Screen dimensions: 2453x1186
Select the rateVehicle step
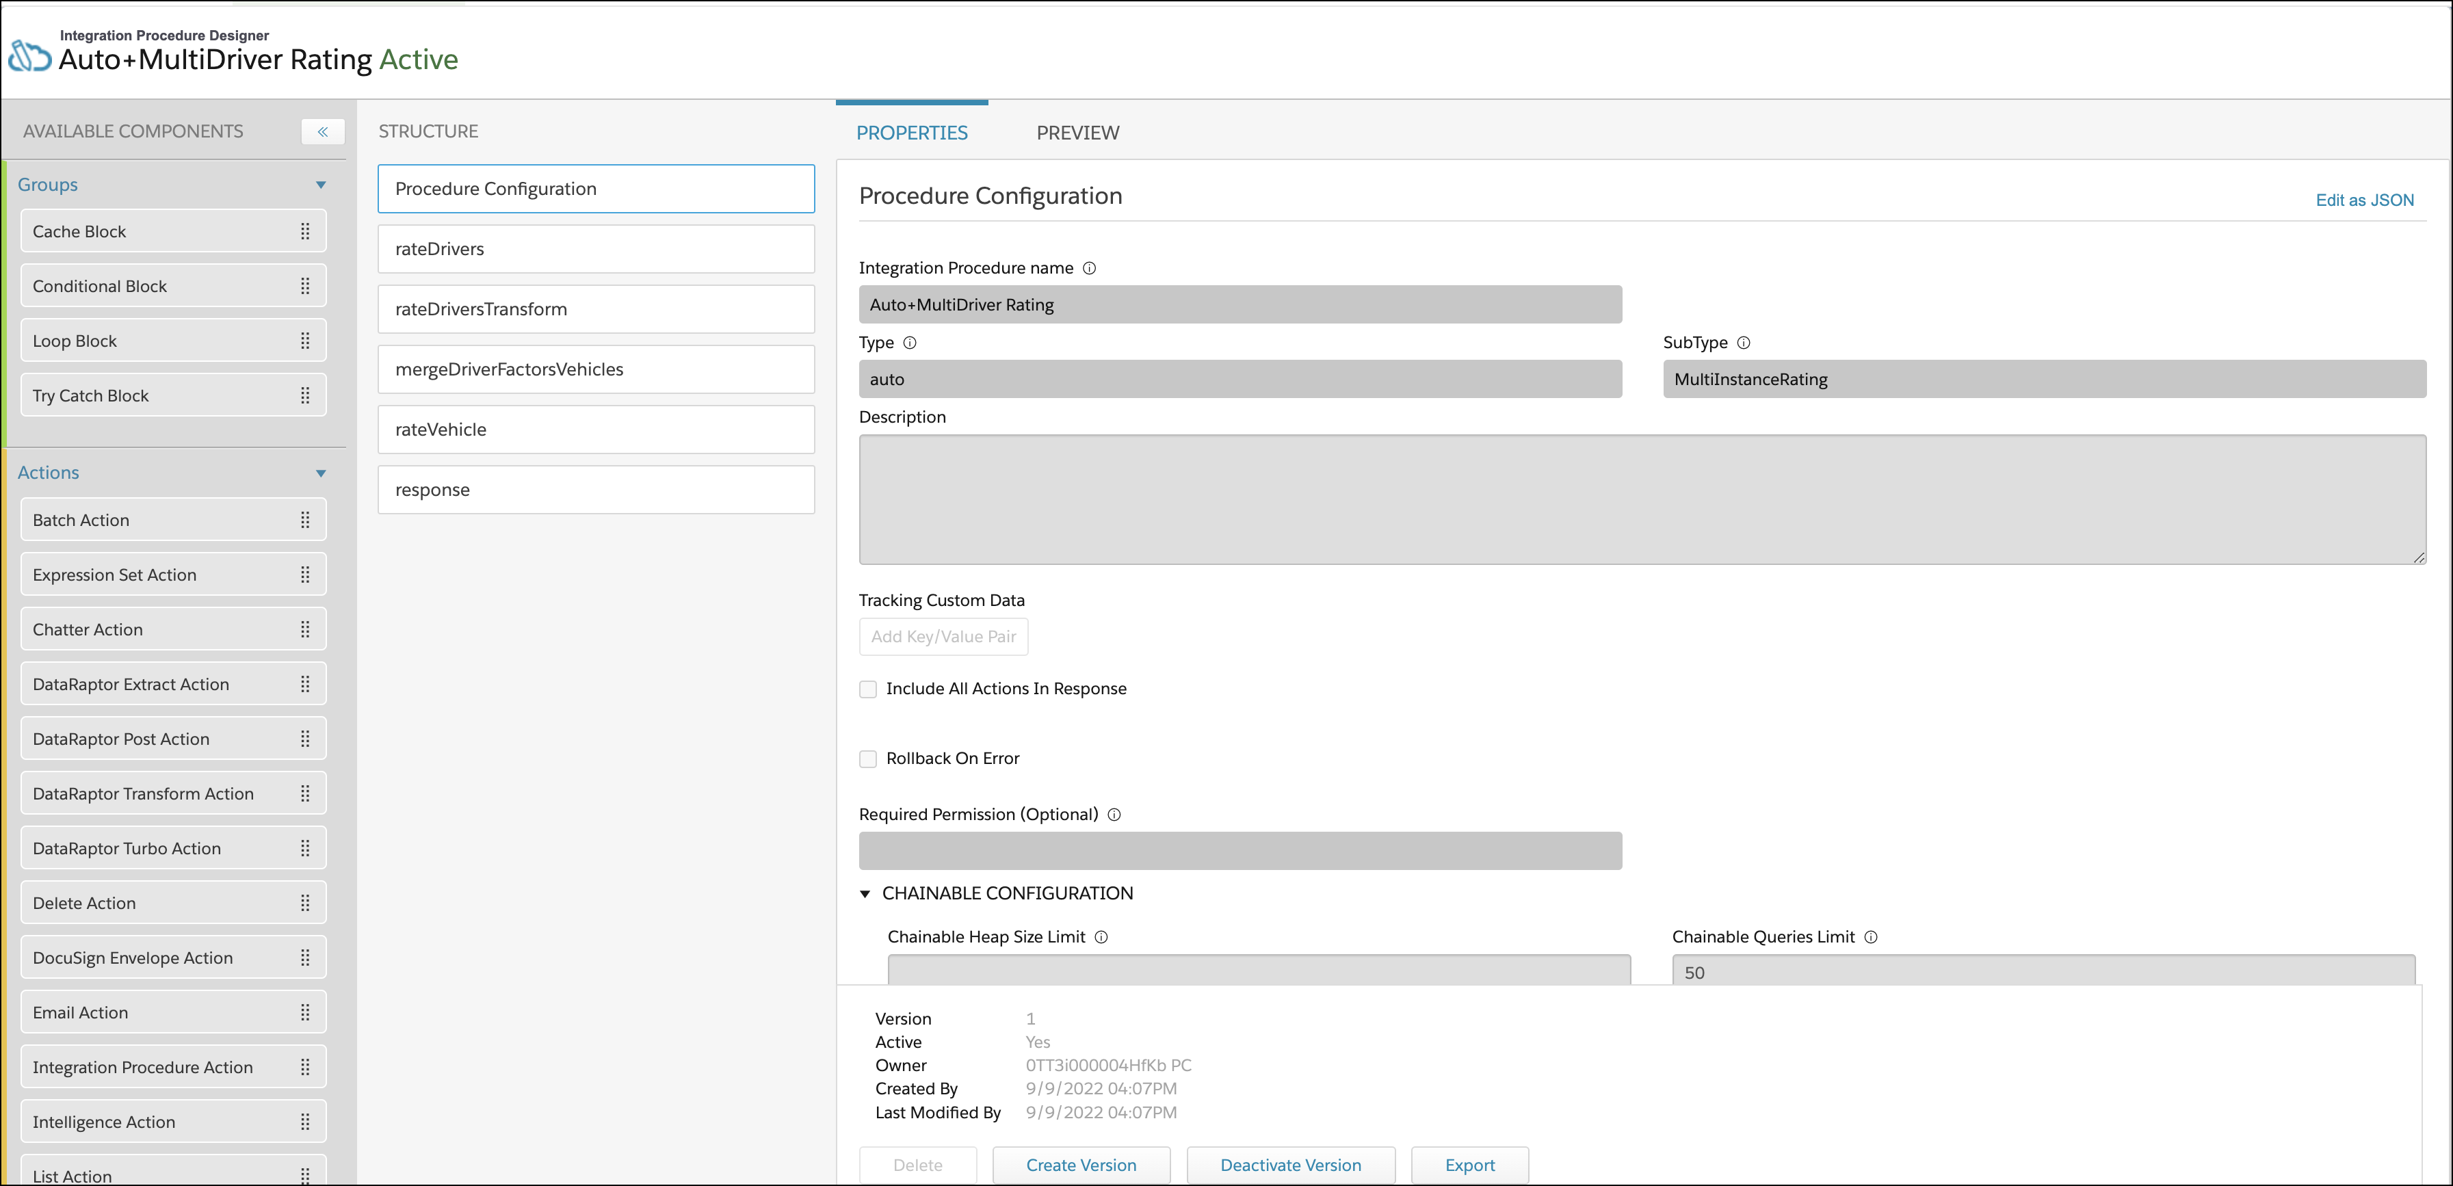coord(596,430)
